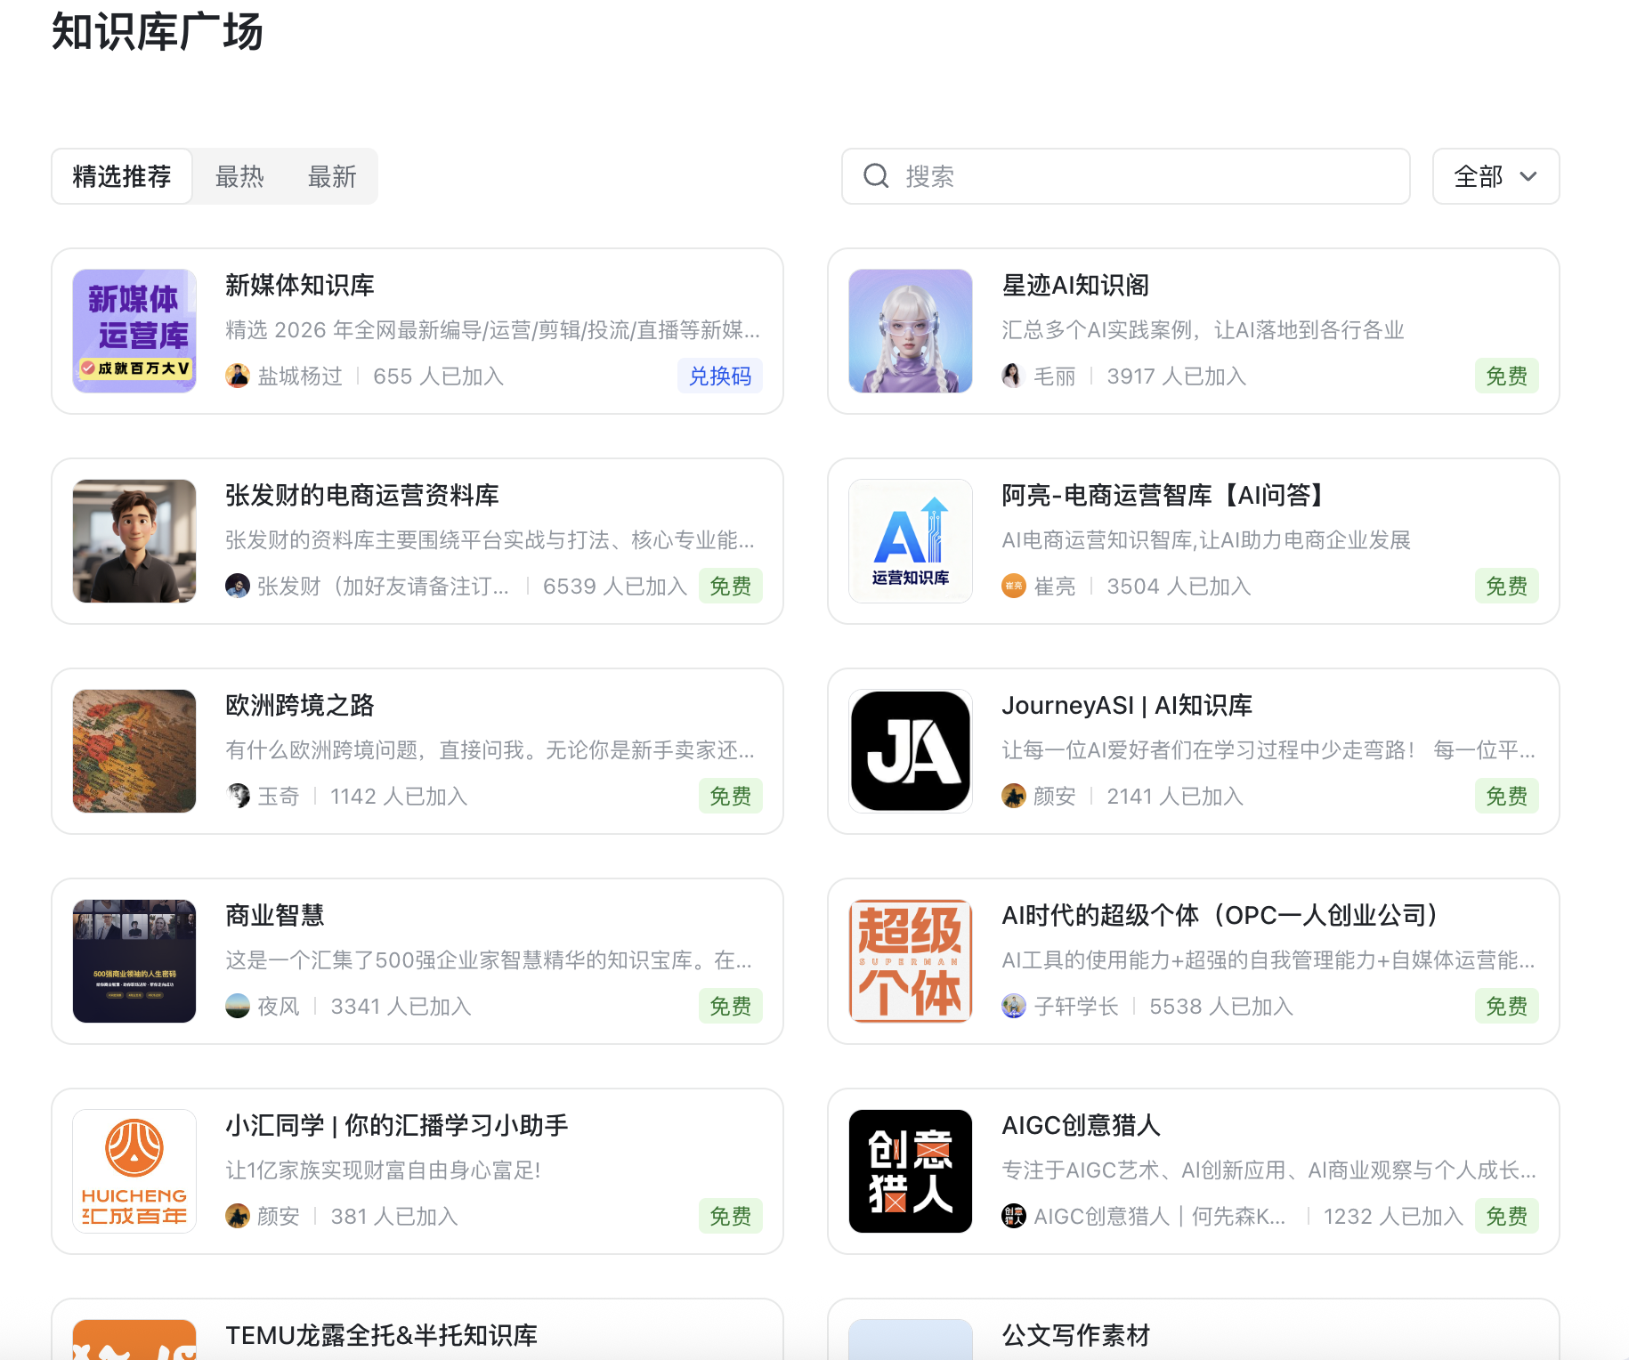Click the 创意猎人 black logo icon
This screenshot has height=1360, width=1629.
pos(910,1171)
